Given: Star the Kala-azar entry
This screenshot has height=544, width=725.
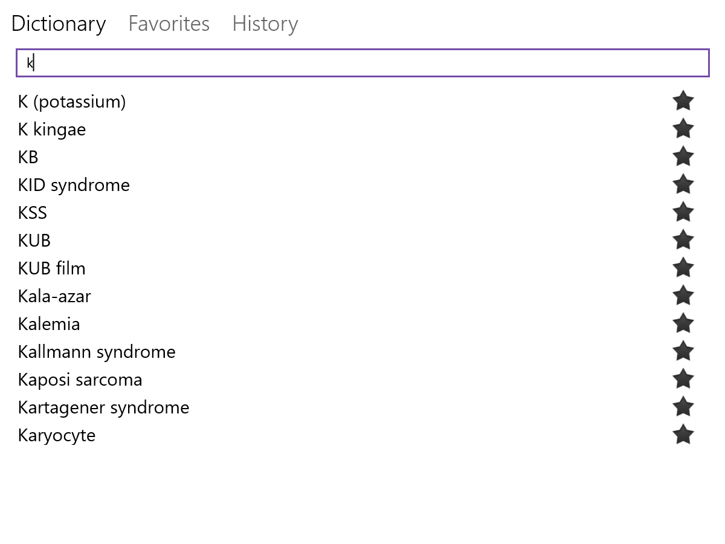Looking at the screenshot, I should (x=683, y=296).
